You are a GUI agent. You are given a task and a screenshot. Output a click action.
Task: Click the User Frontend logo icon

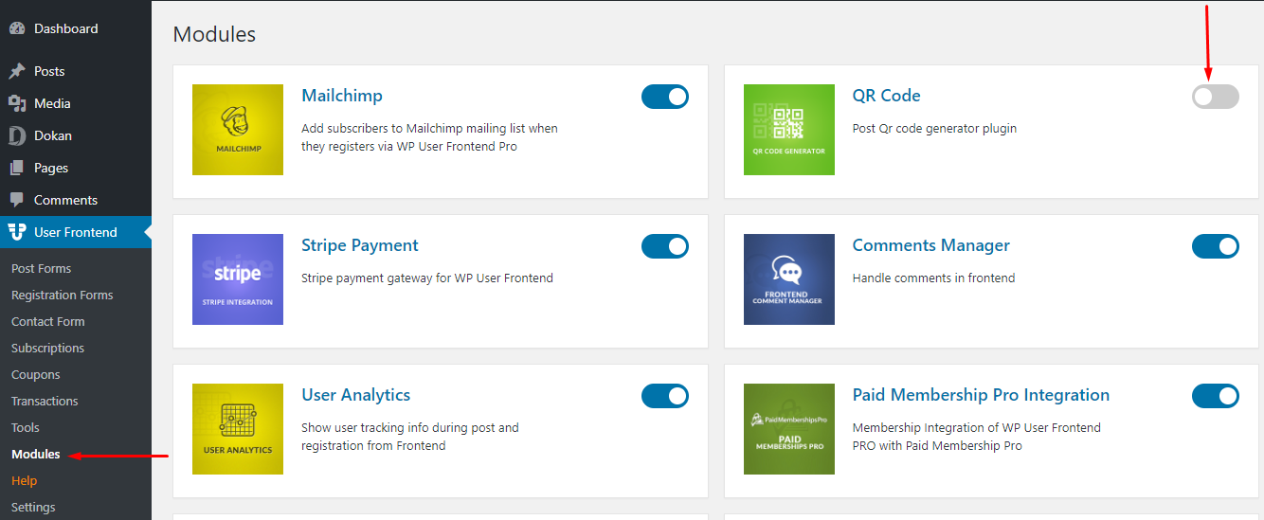[x=17, y=232]
